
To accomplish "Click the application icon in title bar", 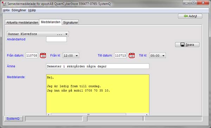I will [x=4, y=4].
